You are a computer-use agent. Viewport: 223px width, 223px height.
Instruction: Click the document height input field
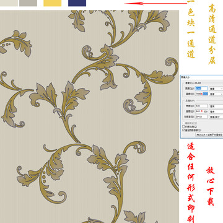point(201,111)
